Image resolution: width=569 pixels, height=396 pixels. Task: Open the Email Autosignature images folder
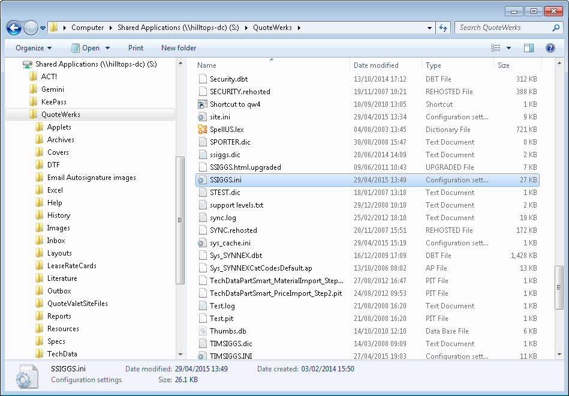coord(92,178)
